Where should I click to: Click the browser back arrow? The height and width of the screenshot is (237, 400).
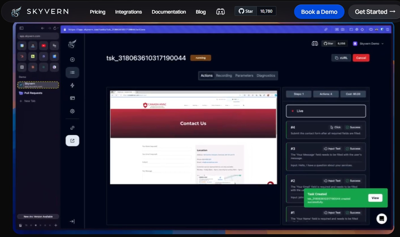coord(43,28)
